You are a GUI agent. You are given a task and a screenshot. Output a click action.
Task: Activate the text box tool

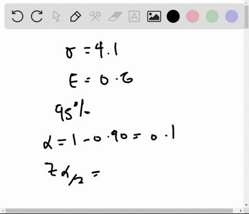134,16
